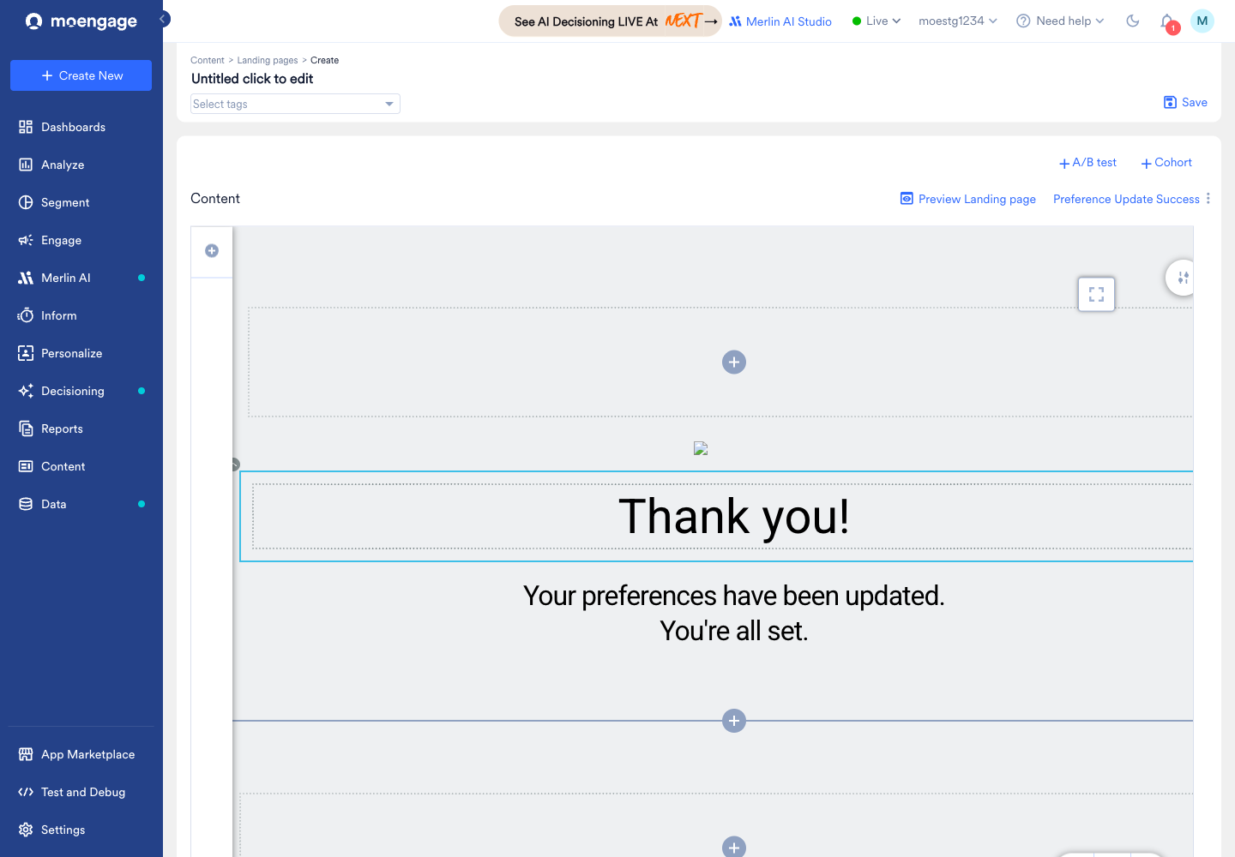The image size is (1235, 857).
Task: Click the AI Decisioning LIVE at NEXT banner
Action: coord(610,21)
